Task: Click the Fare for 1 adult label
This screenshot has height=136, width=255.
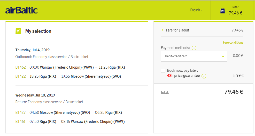Action: tap(177, 30)
